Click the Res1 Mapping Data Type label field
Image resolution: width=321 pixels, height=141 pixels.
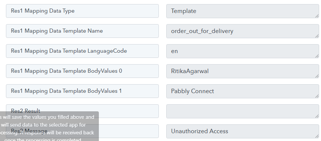[x=82, y=11]
